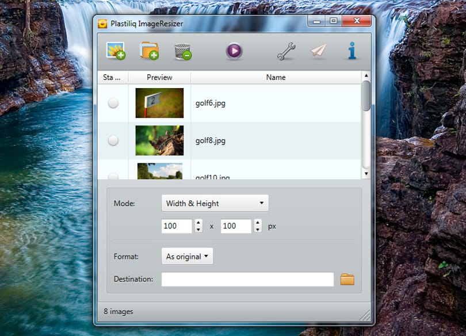This screenshot has height=336, width=466.
Task: Select the golf6.jpg file name
Action: point(211,104)
